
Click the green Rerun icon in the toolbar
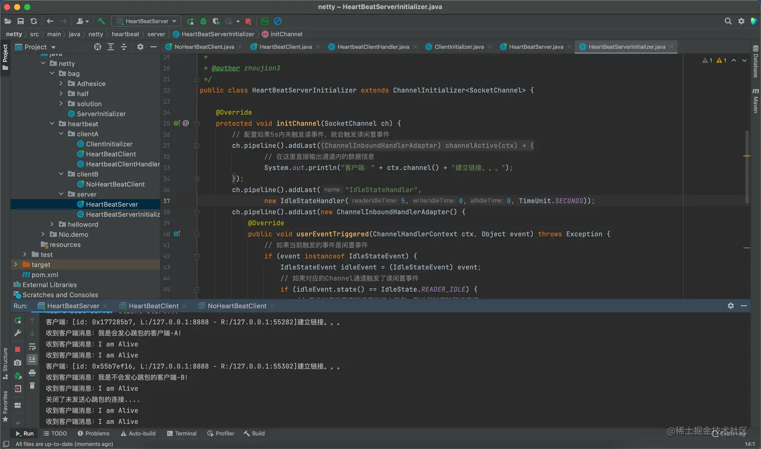coord(190,21)
